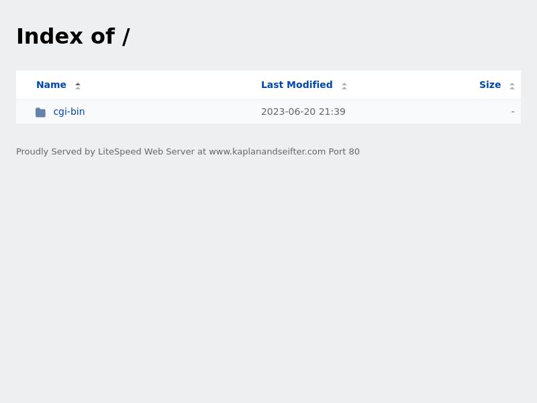
Task: Open the cgi-bin directory link
Action: pos(69,111)
